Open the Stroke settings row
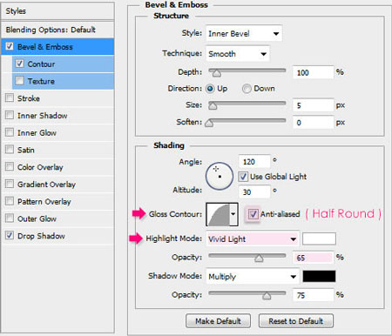The height and width of the screenshot is (336, 392). [x=57, y=98]
